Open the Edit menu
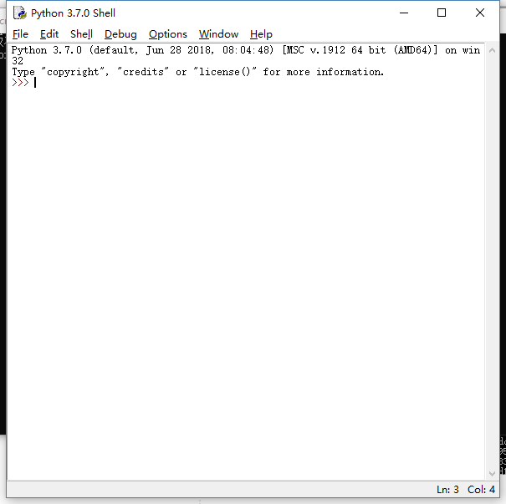Screen dimensions: 506x504 (x=49, y=34)
